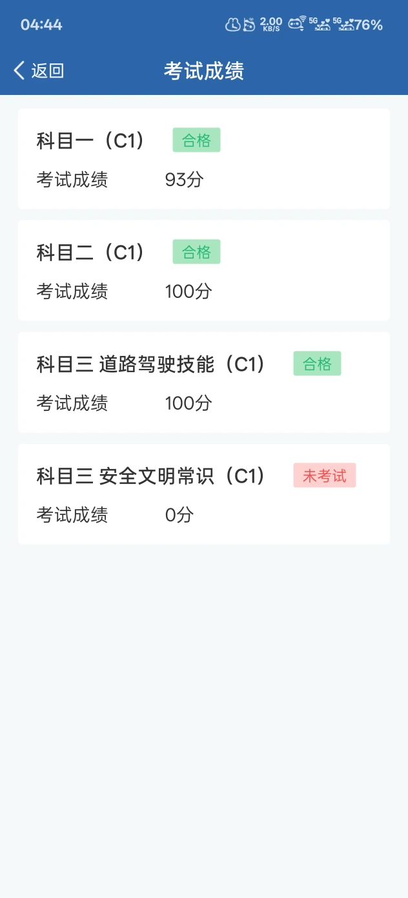
Task: Tap the 考试成绩 page title
Action: 204,70
